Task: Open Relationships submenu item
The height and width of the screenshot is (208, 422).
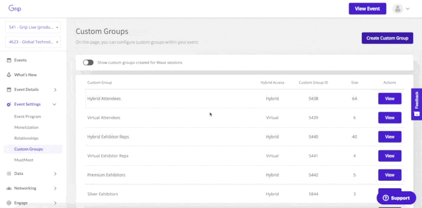Action: point(26,138)
